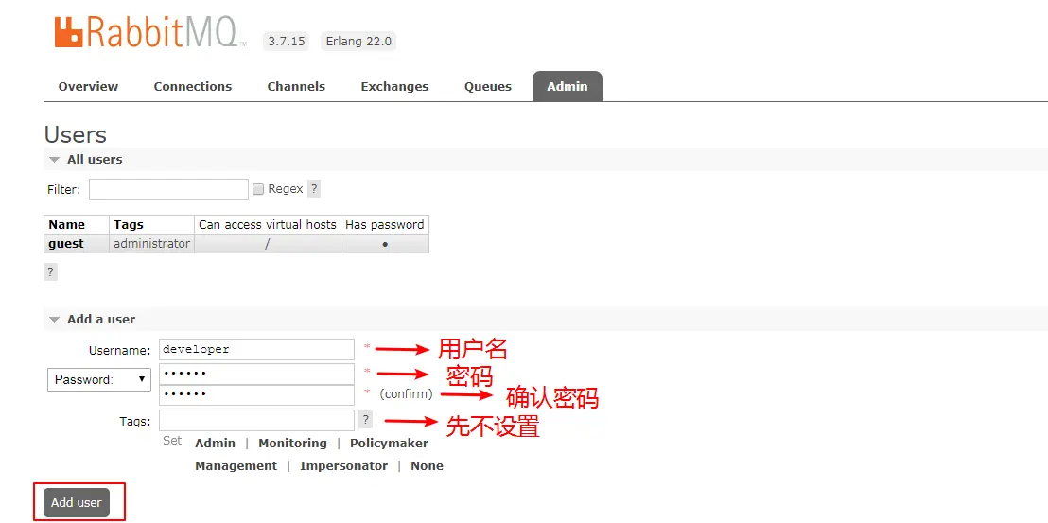Select the Admin tab

(568, 86)
